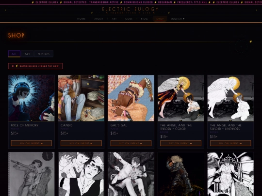Click The Angel and the Sword - Color title

(176, 127)
